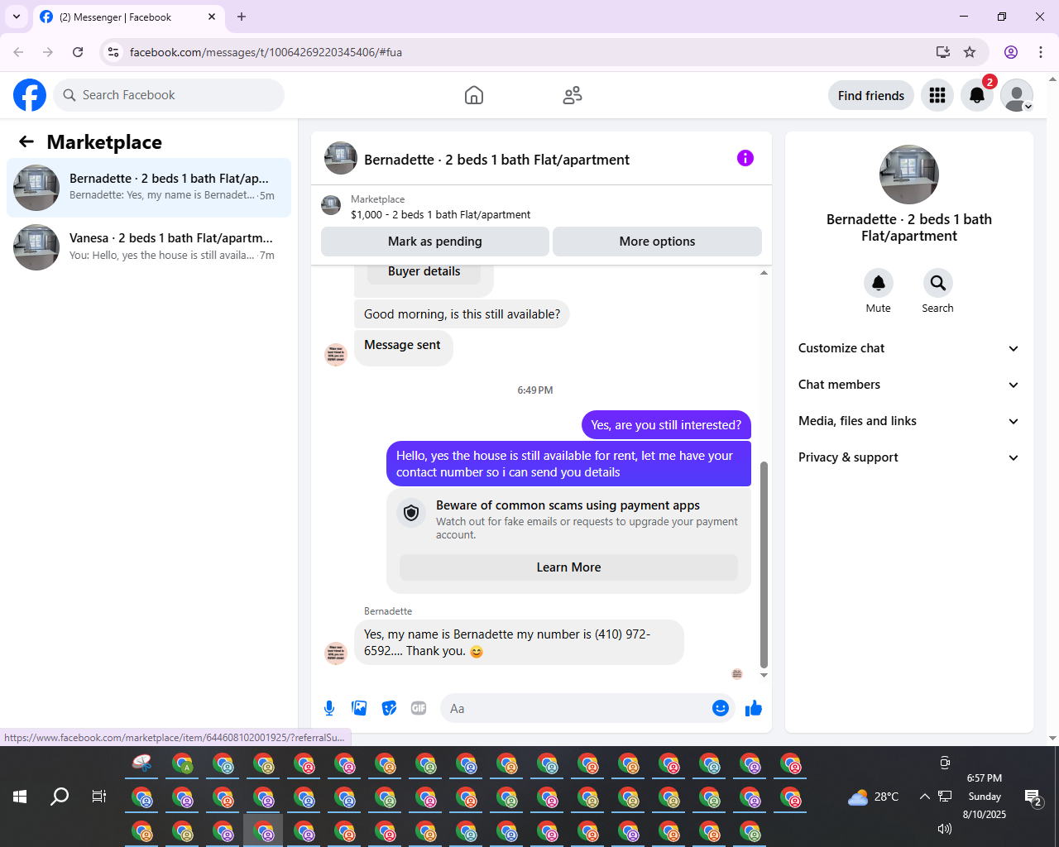Go back using Marketplace back arrow
Viewport: 1059px width, 847px height.
26,141
